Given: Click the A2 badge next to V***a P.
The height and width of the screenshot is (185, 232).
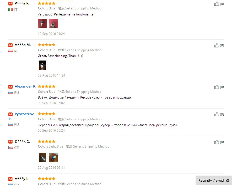Looking at the screenshot, I should (x=10, y=3).
